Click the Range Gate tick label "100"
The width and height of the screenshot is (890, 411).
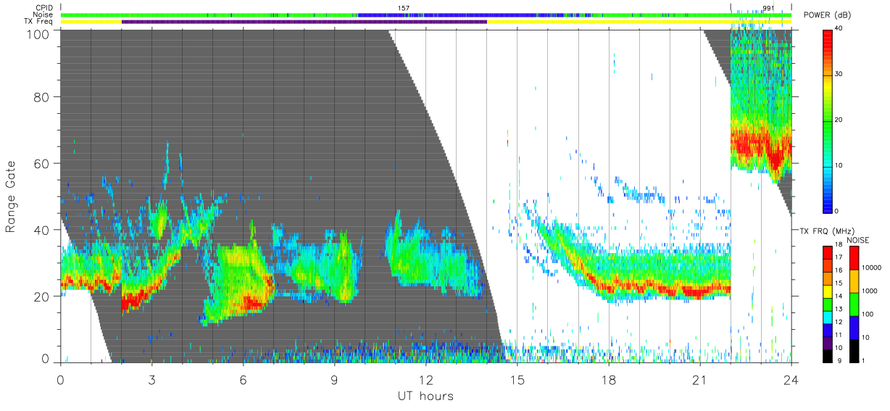pyautogui.click(x=37, y=33)
